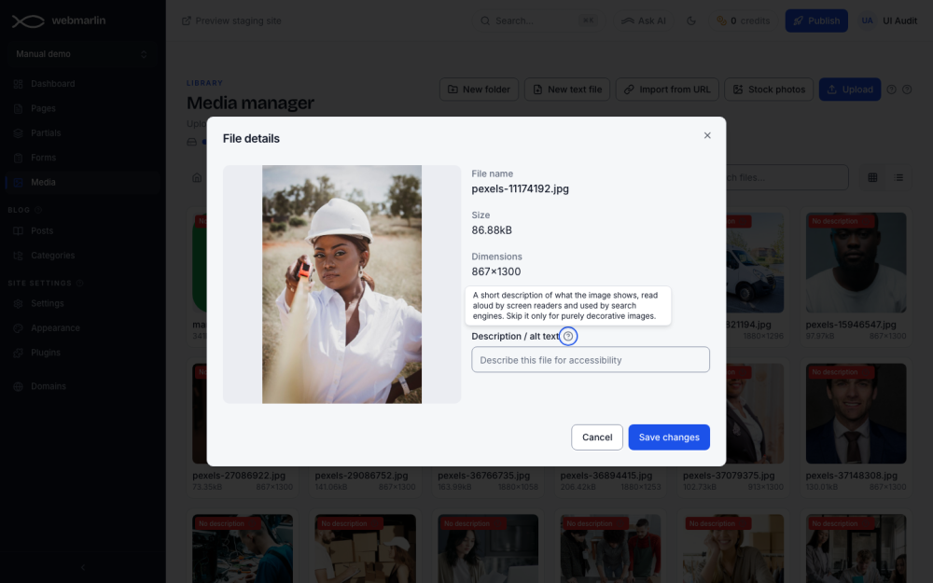This screenshot has height=583, width=933.
Task: Click New text file button
Action: [x=567, y=90]
